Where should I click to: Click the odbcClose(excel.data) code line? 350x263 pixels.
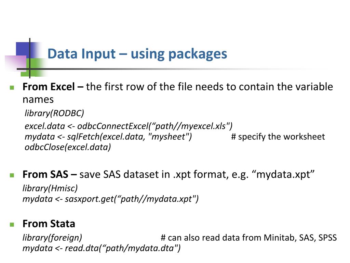68,147
